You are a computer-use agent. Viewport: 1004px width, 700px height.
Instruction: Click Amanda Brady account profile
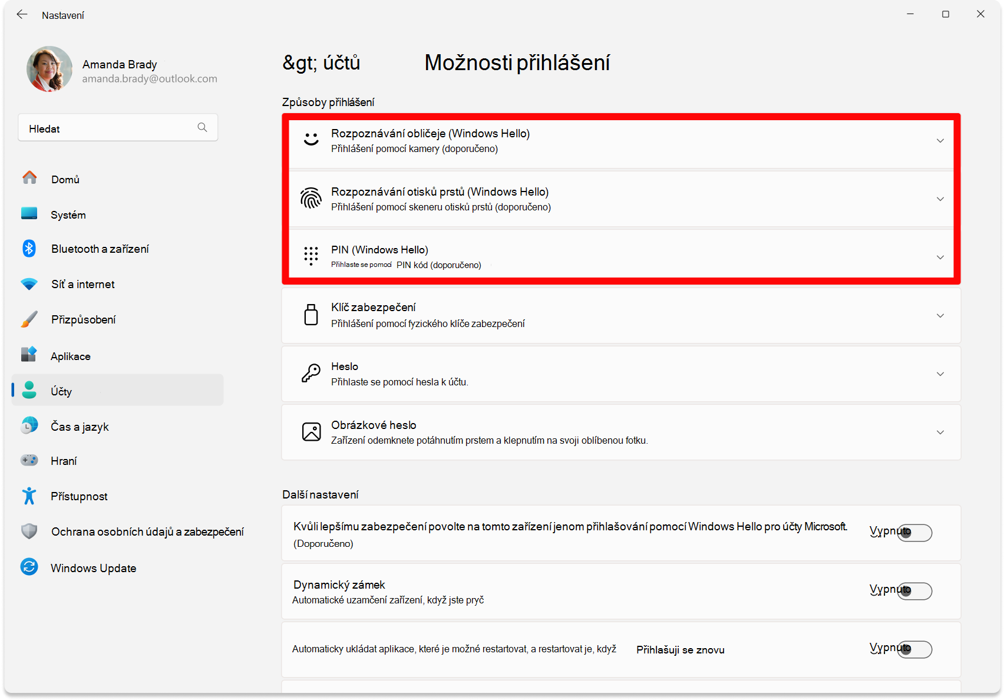(122, 70)
